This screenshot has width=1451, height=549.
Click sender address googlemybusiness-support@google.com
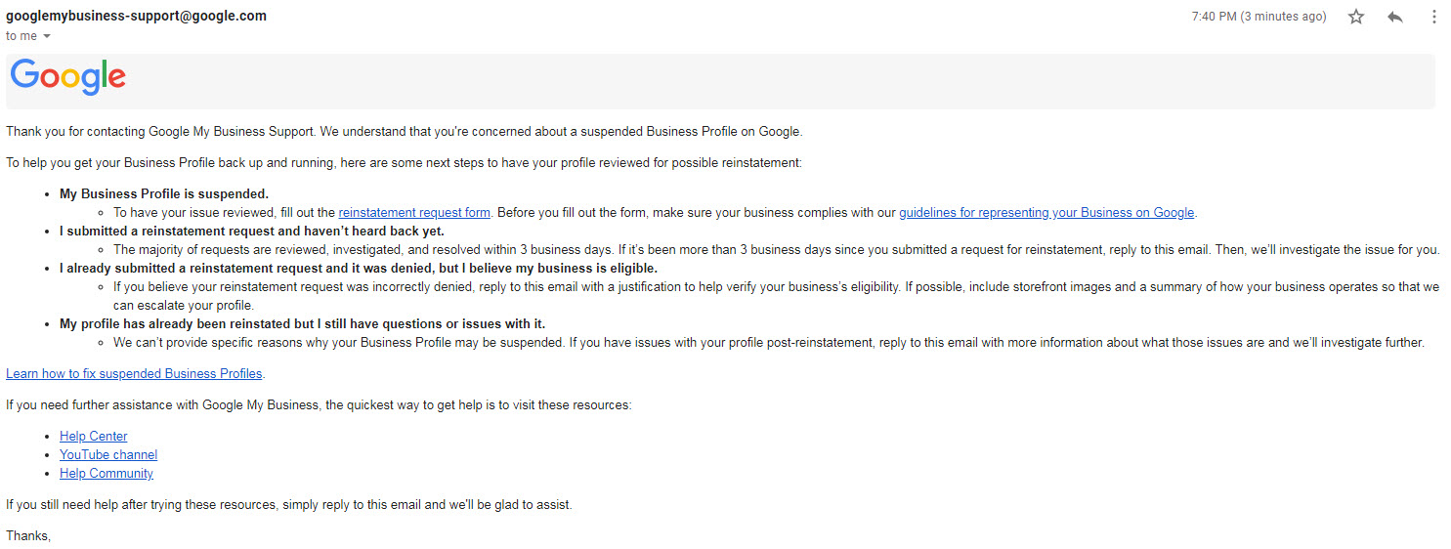pyautogui.click(x=136, y=16)
